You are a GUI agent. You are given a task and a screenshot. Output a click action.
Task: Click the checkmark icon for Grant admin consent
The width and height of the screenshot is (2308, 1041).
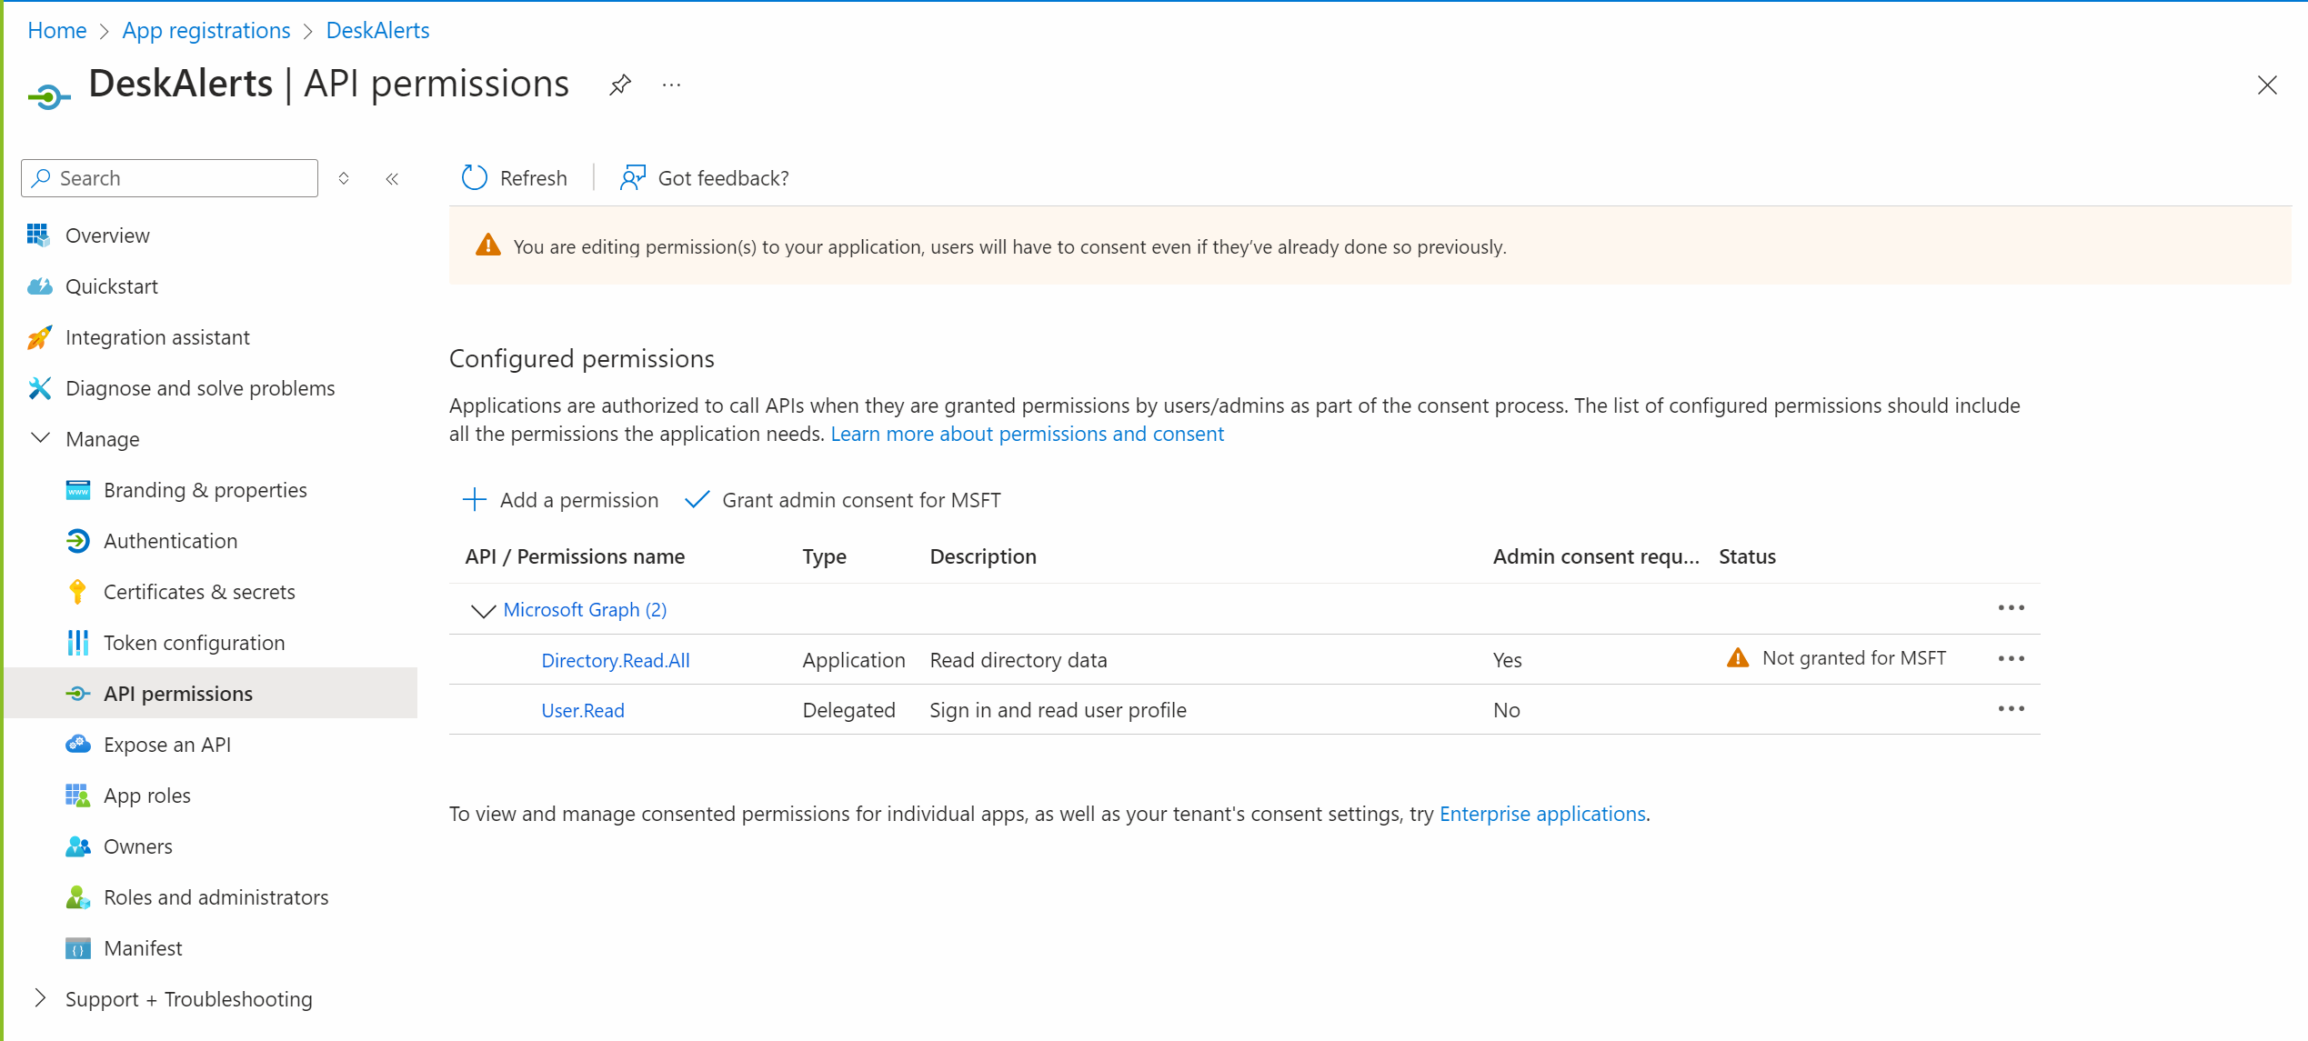click(697, 499)
